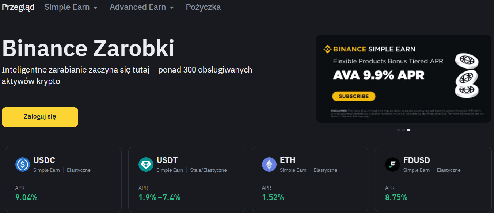Open the FDUSD 8.75% APR card
This screenshot has width=494, height=213.
click(433, 179)
